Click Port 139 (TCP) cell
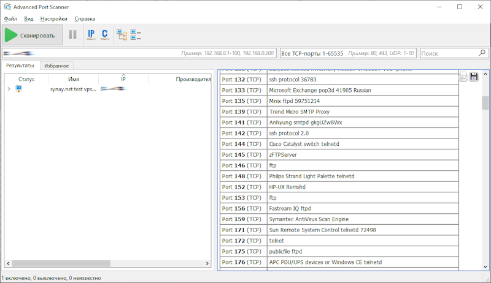 243,112
